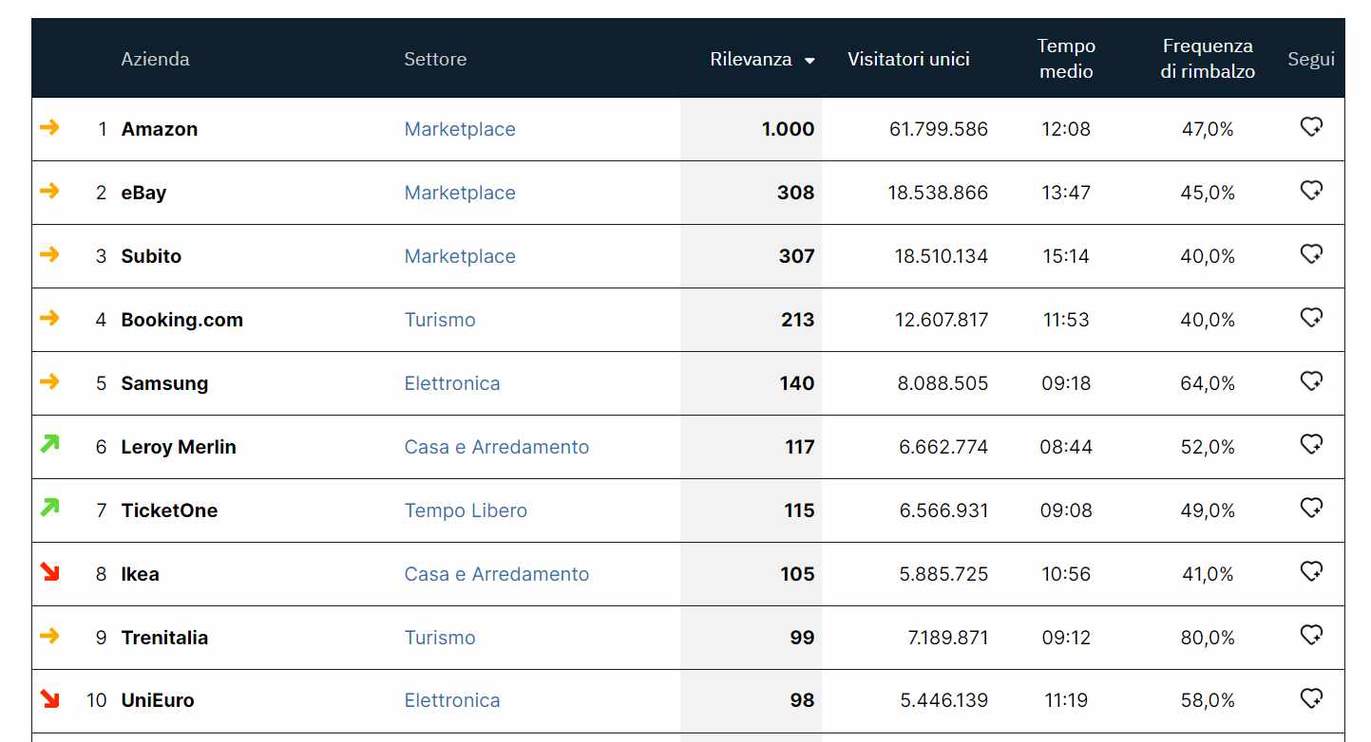Open Turismo sector link in Trenitalia row
1371x742 pixels.
pos(440,638)
